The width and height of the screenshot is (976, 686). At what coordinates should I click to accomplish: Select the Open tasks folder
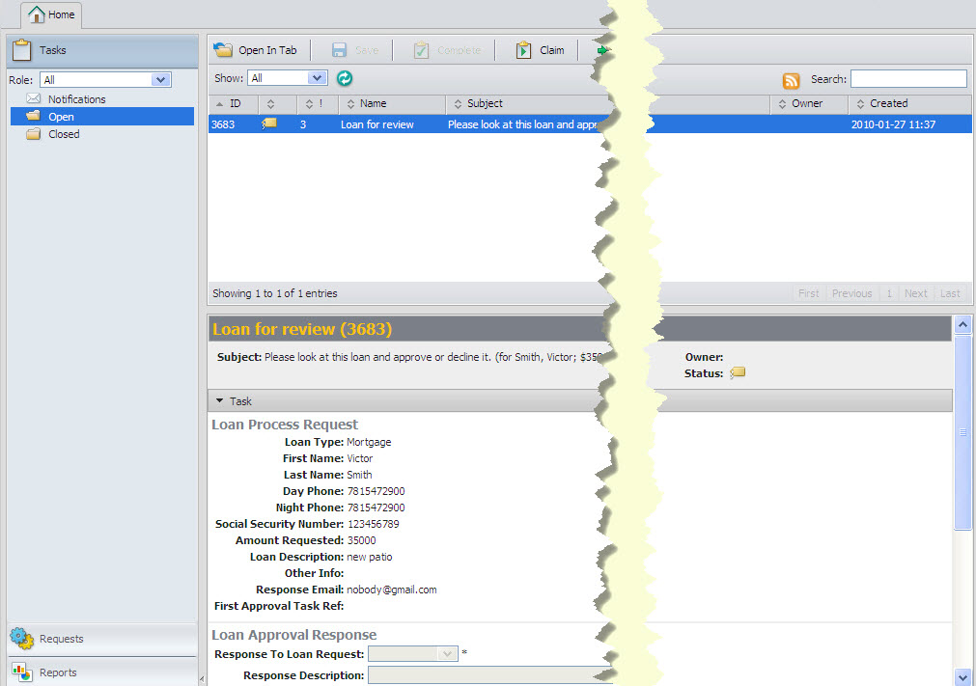61,117
